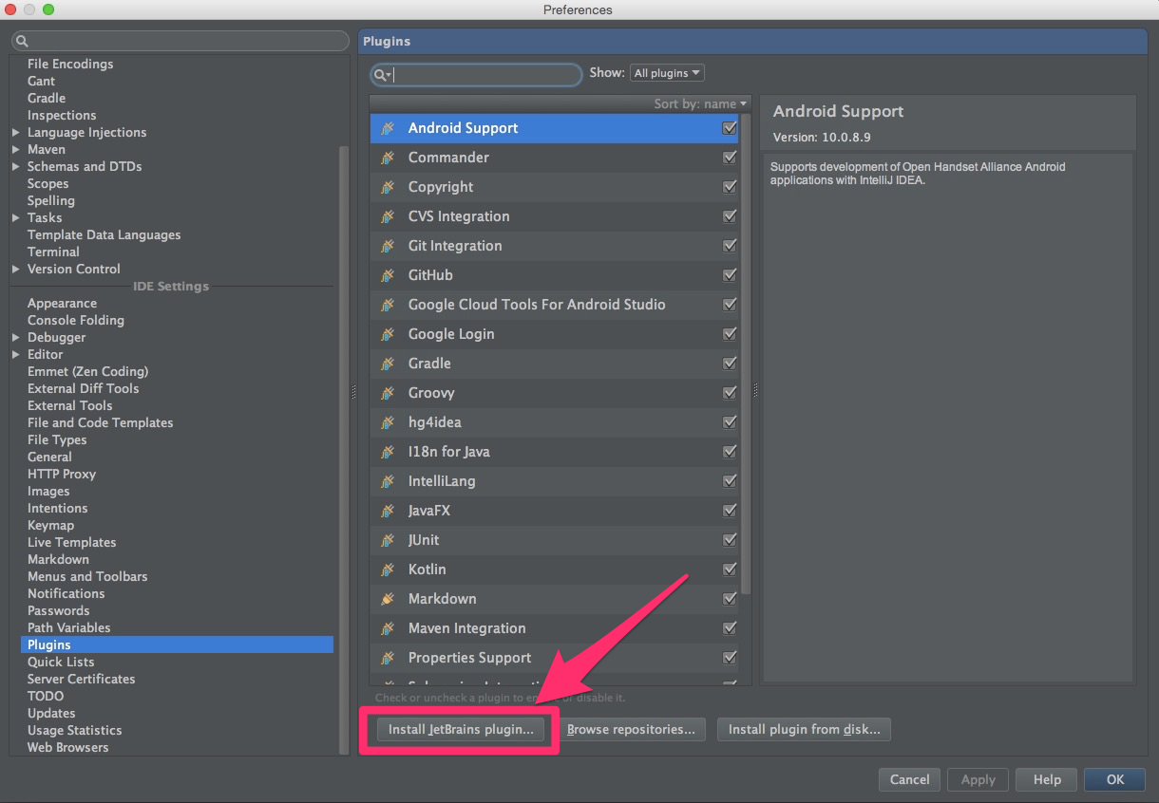Click the Git Integration plugin icon
This screenshot has height=803, width=1159.
coord(388,246)
